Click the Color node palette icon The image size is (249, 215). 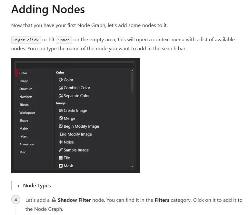[x=61, y=80]
